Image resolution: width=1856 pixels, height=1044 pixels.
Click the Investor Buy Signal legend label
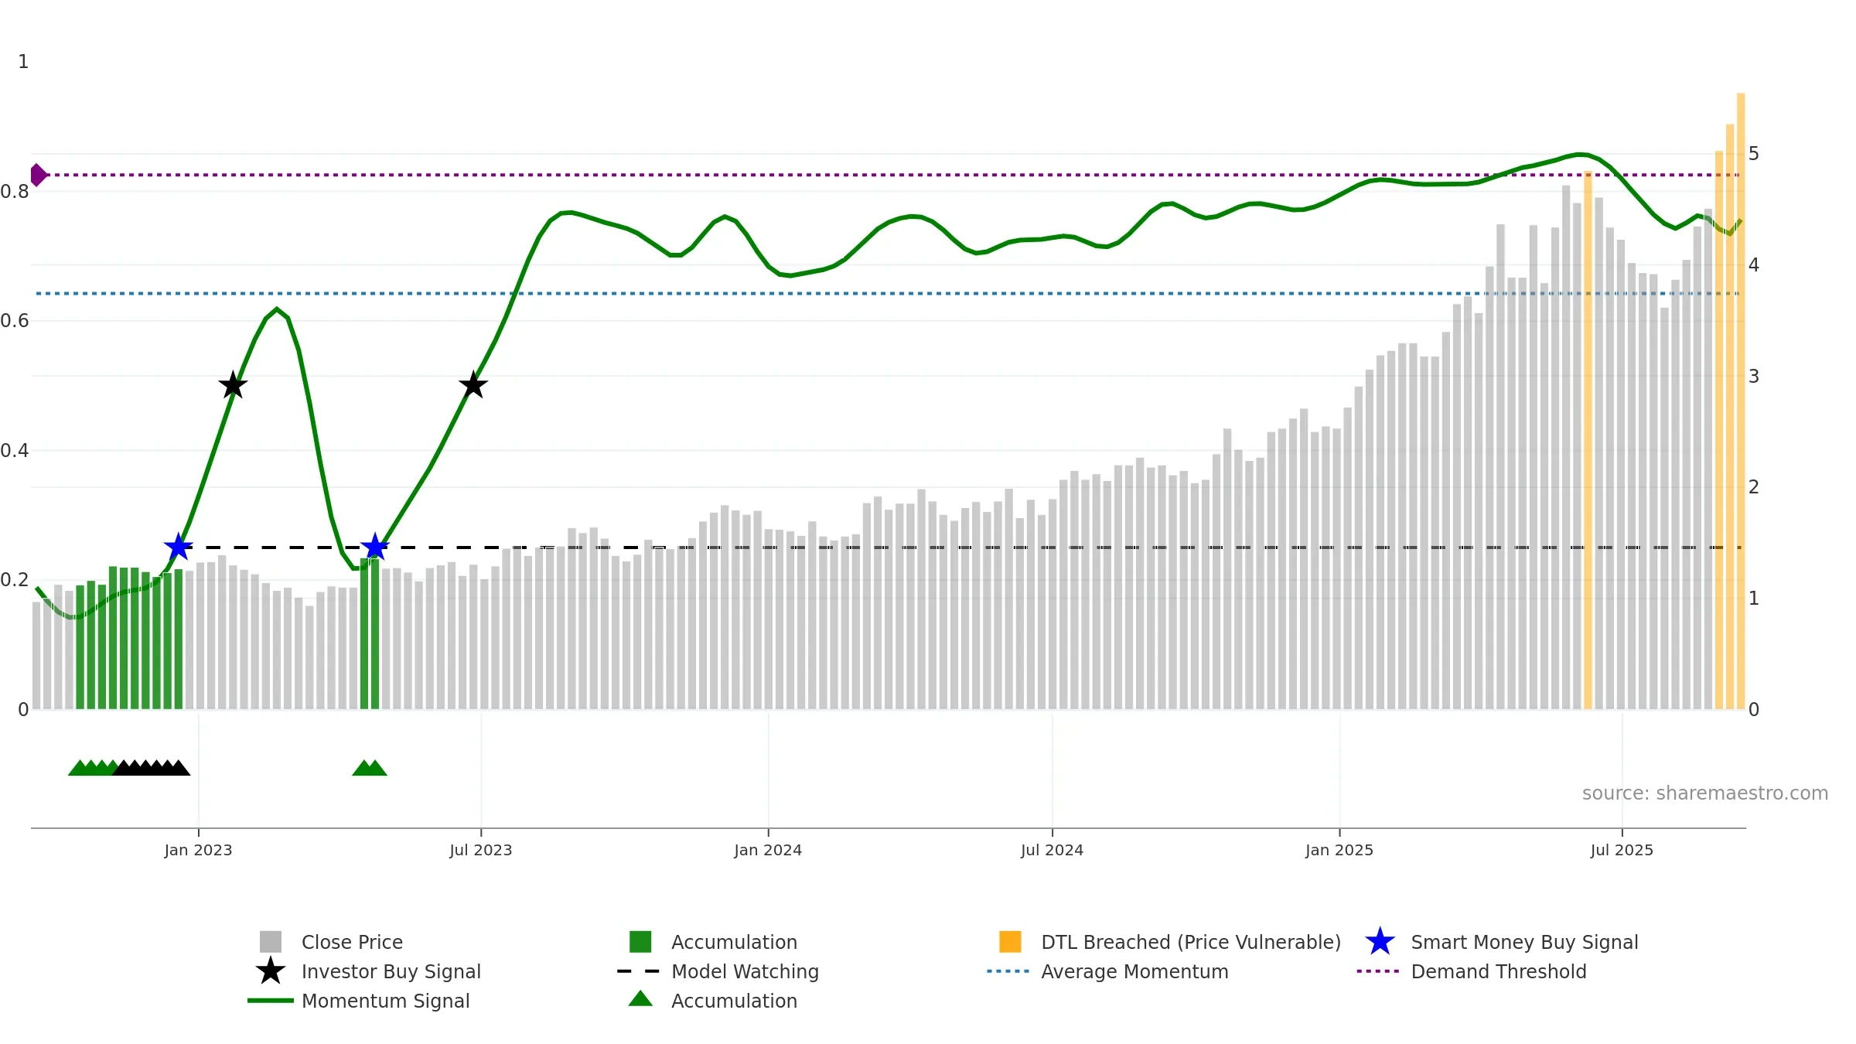tap(391, 971)
